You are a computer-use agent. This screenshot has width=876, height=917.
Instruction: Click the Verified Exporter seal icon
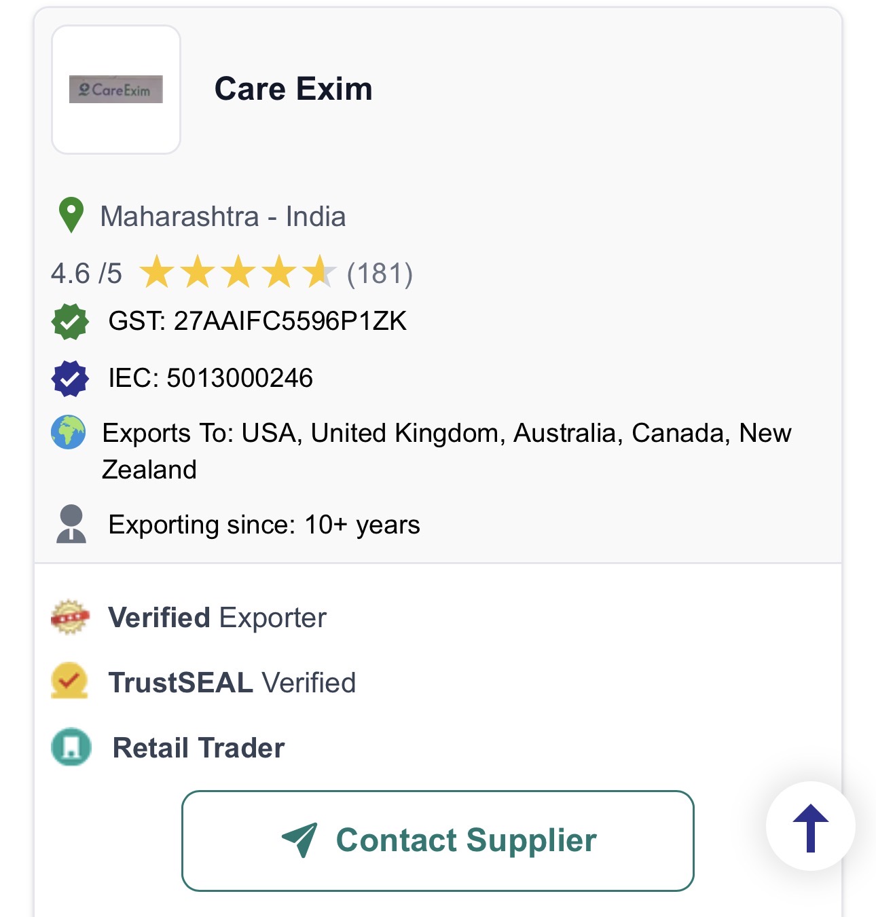tap(70, 617)
